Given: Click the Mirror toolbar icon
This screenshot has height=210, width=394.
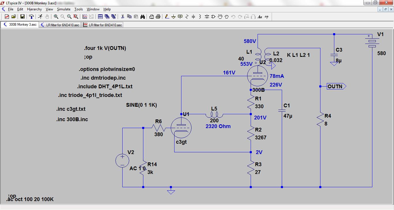Looking at the screenshot, I should (253, 17).
